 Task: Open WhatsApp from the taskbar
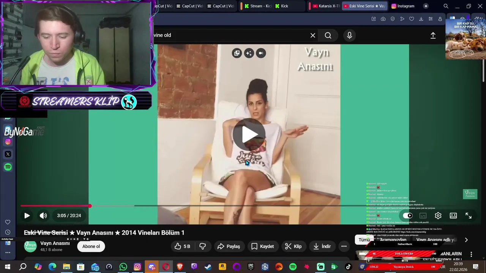pyautogui.click(x=123, y=267)
